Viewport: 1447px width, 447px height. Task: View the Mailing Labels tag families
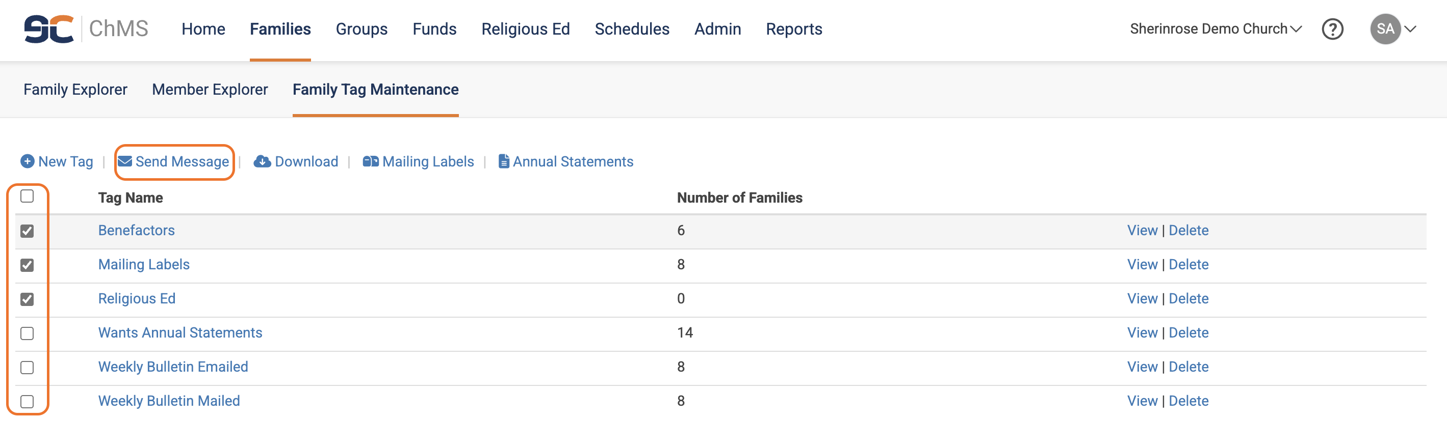pos(1142,264)
